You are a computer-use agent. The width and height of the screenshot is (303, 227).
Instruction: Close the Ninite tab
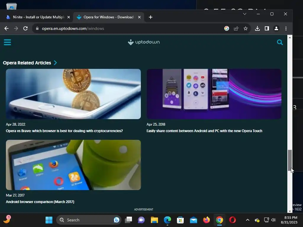pyautogui.click(x=69, y=17)
